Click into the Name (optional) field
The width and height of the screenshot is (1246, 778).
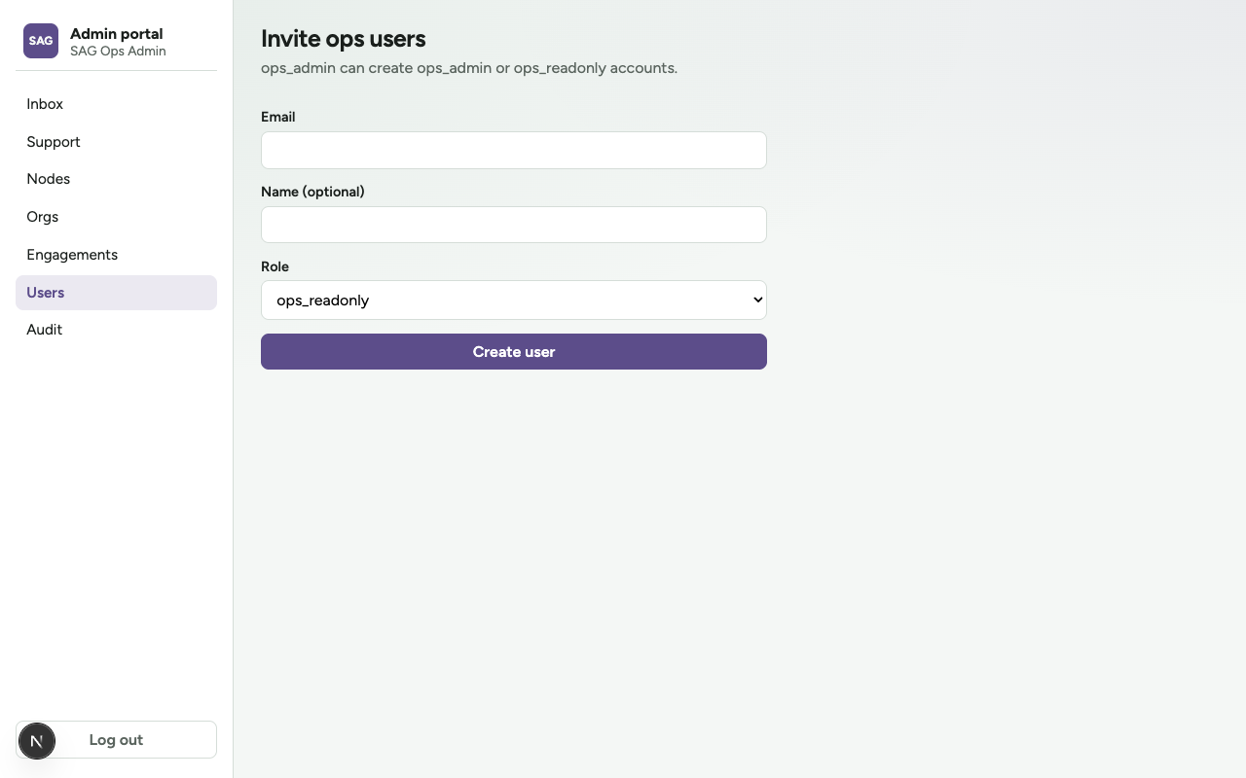(x=514, y=225)
